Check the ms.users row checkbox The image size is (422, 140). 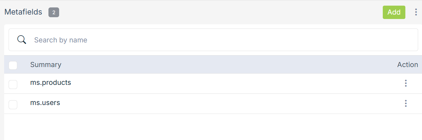click(13, 105)
